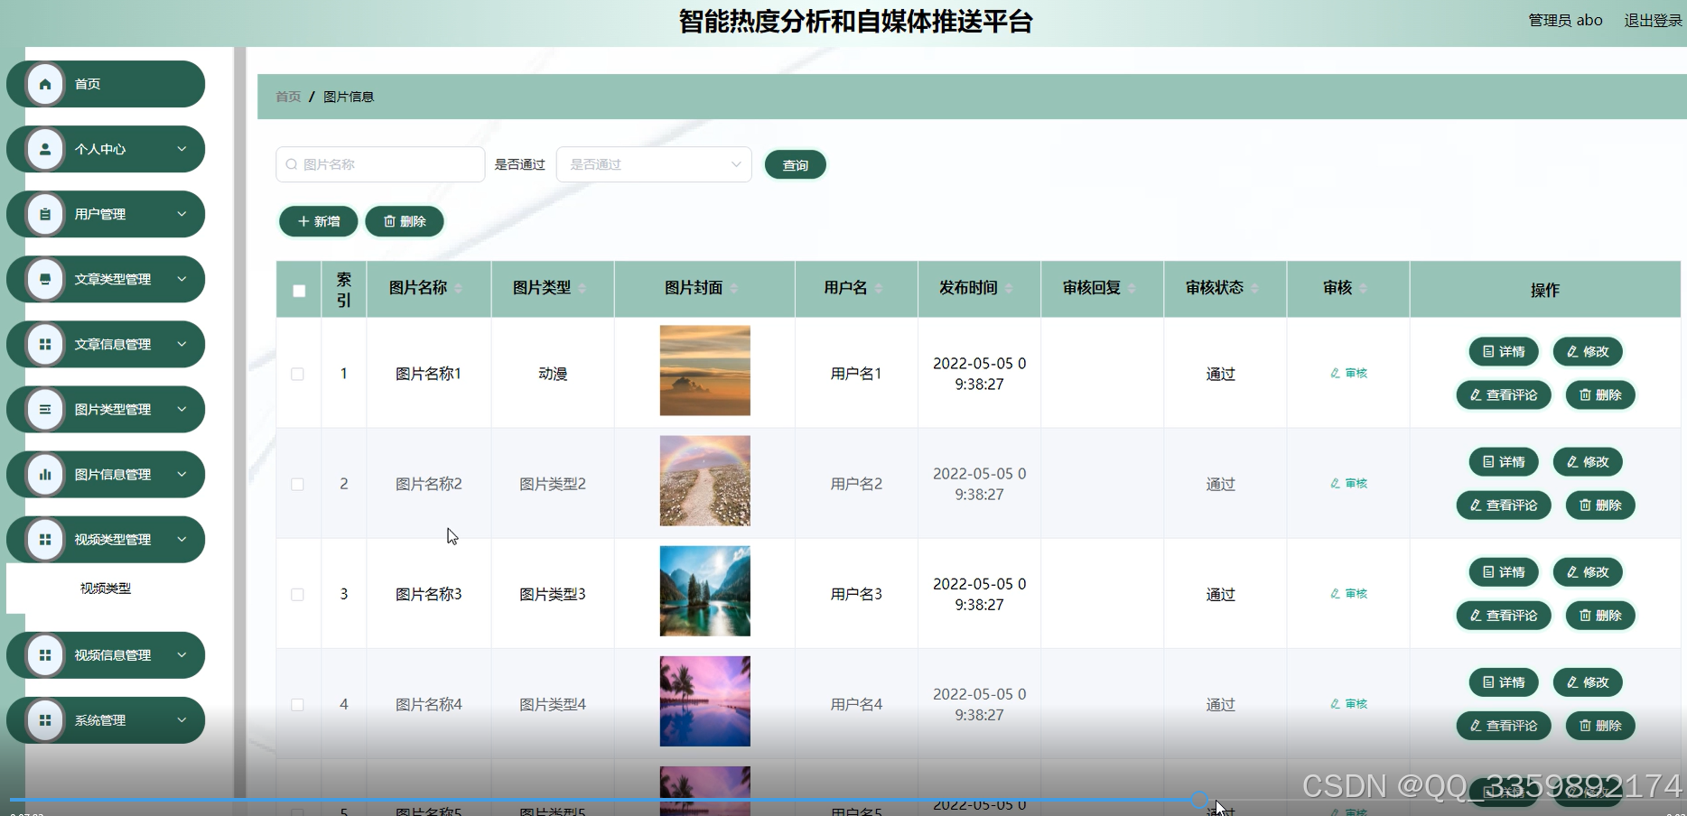Expand the 图片类型管理 section chevron
This screenshot has height=816, width=1687.
[183, 409]
